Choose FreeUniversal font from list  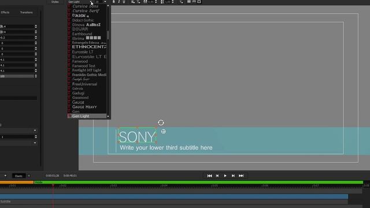[x=84, y=84]
